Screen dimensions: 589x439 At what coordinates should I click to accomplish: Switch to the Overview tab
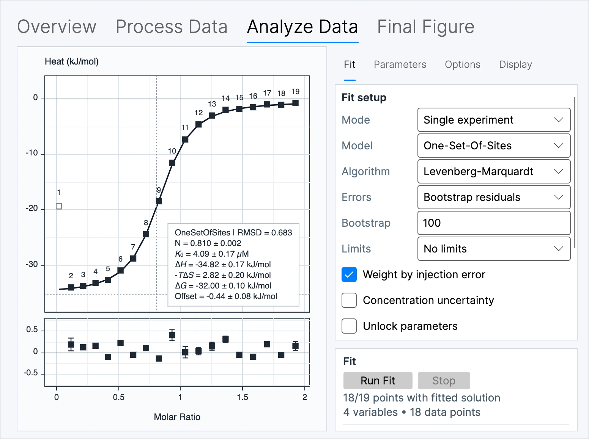point(57,27)
